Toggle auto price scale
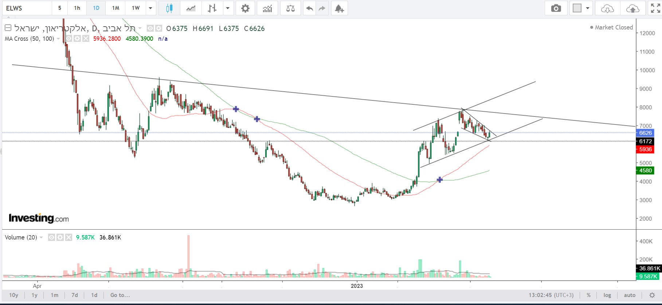This screenshot has width=662, height=305. pos(630,295)
